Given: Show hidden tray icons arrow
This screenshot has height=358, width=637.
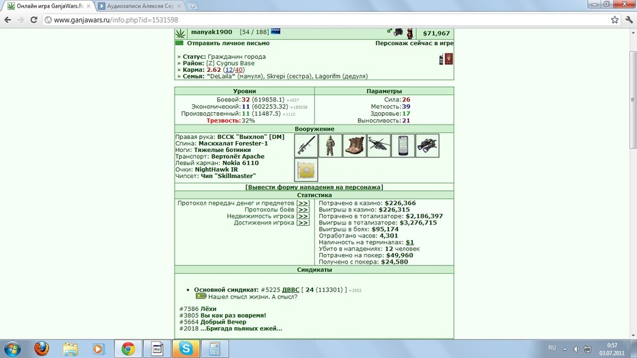Looking at the screenshot, I should tap(564, 349).
